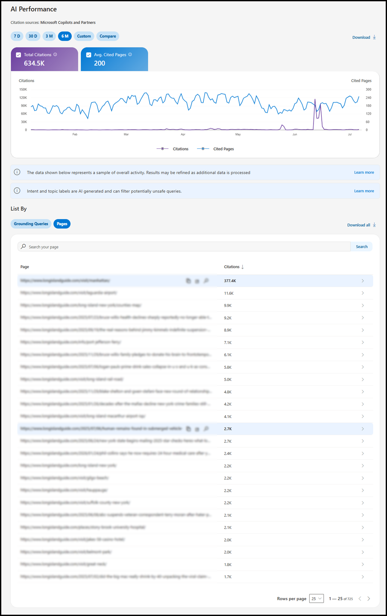Expand the row with 7.1K citations
This screenshot has width=387, height=616.
pyautogui.click(x=363, y=343)
